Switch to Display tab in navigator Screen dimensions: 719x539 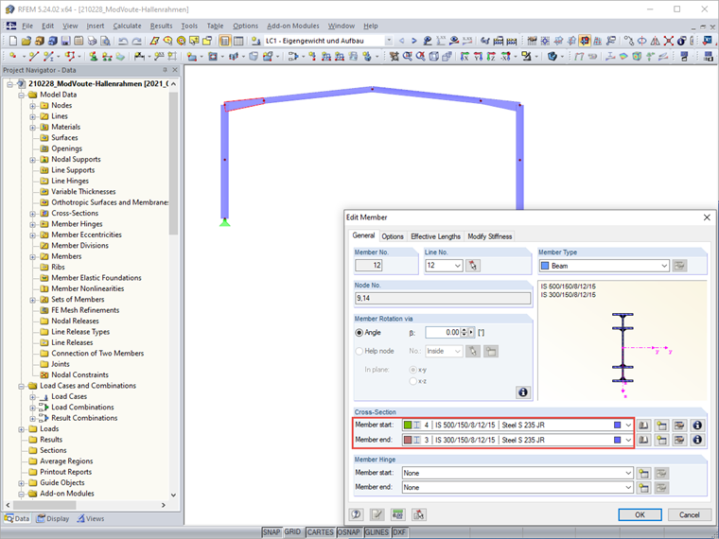tap(53, 519)
